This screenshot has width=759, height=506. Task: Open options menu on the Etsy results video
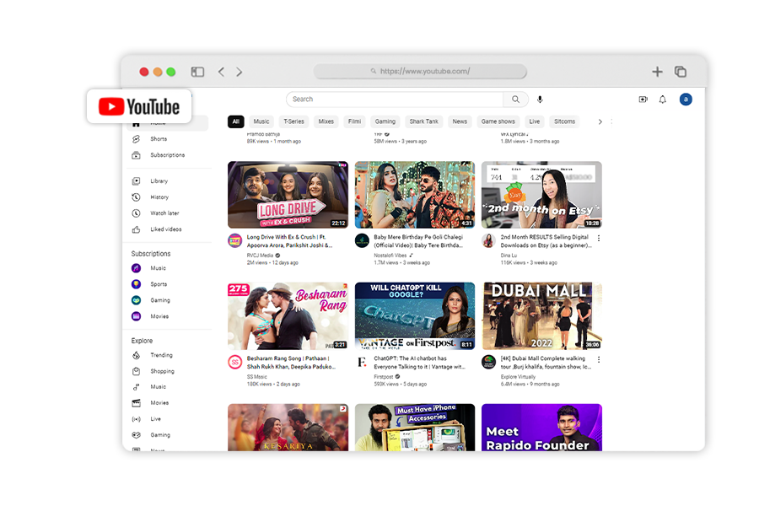tap(599, 239)
